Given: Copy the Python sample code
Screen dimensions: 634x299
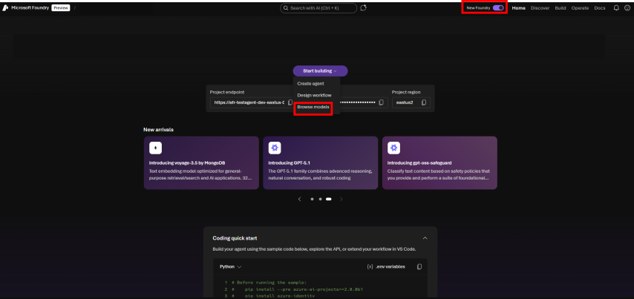Looking at the screenshot, I should (x=419, y=266).
